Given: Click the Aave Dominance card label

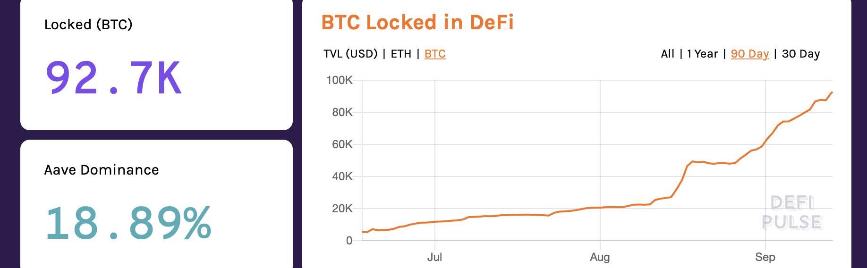Looking at the screenshot, I should (102, 170).
